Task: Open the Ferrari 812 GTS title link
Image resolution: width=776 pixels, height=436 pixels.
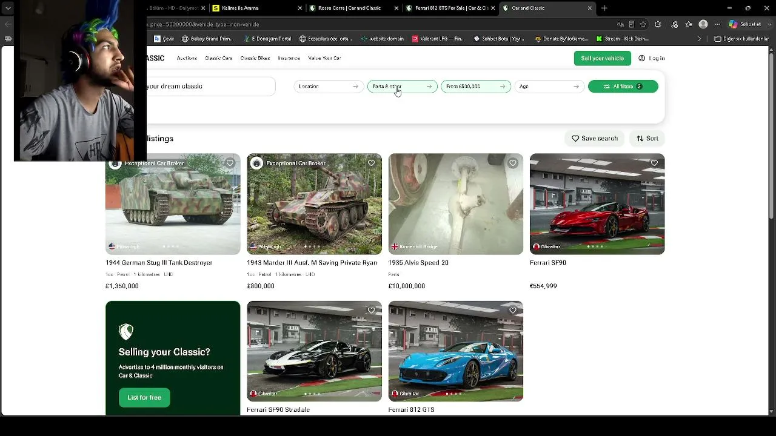Action: click(x=411, y=410)
